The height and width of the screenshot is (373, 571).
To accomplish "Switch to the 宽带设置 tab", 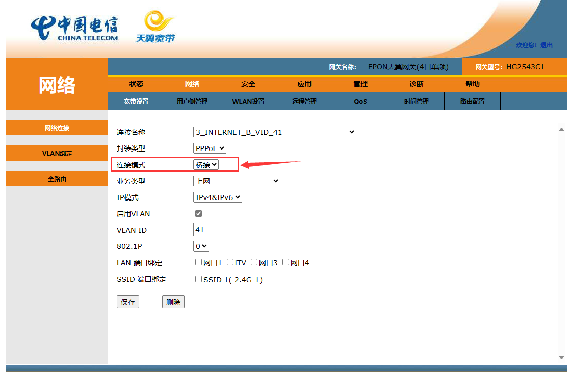I will point(136,102).
